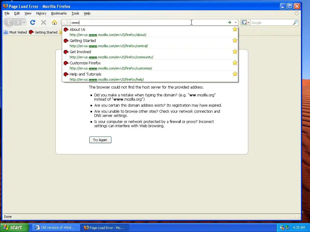
Task: Click the first system tray icon
Action: click(x=282, y=228)
